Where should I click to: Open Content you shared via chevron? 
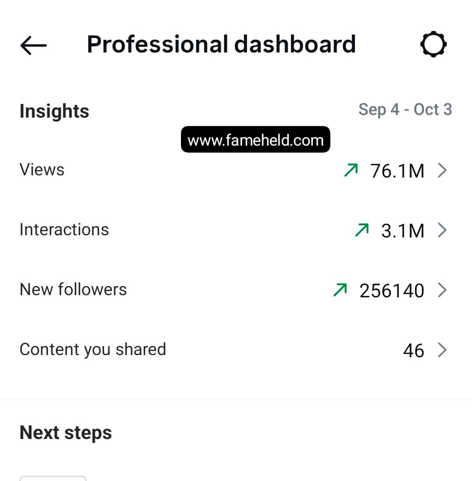click(x=442, y=350)
